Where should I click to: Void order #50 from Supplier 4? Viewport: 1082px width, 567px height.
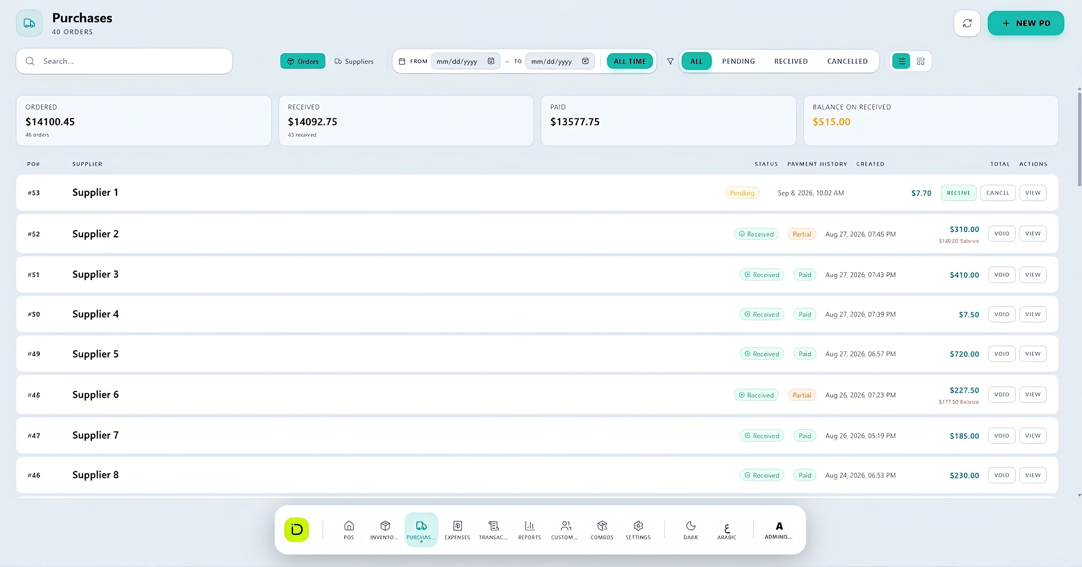[1001, 314]
